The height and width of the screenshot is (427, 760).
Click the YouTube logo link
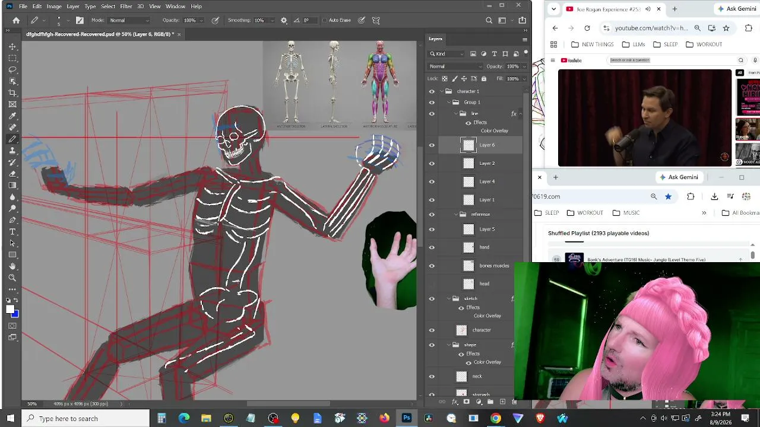point(571,60)
